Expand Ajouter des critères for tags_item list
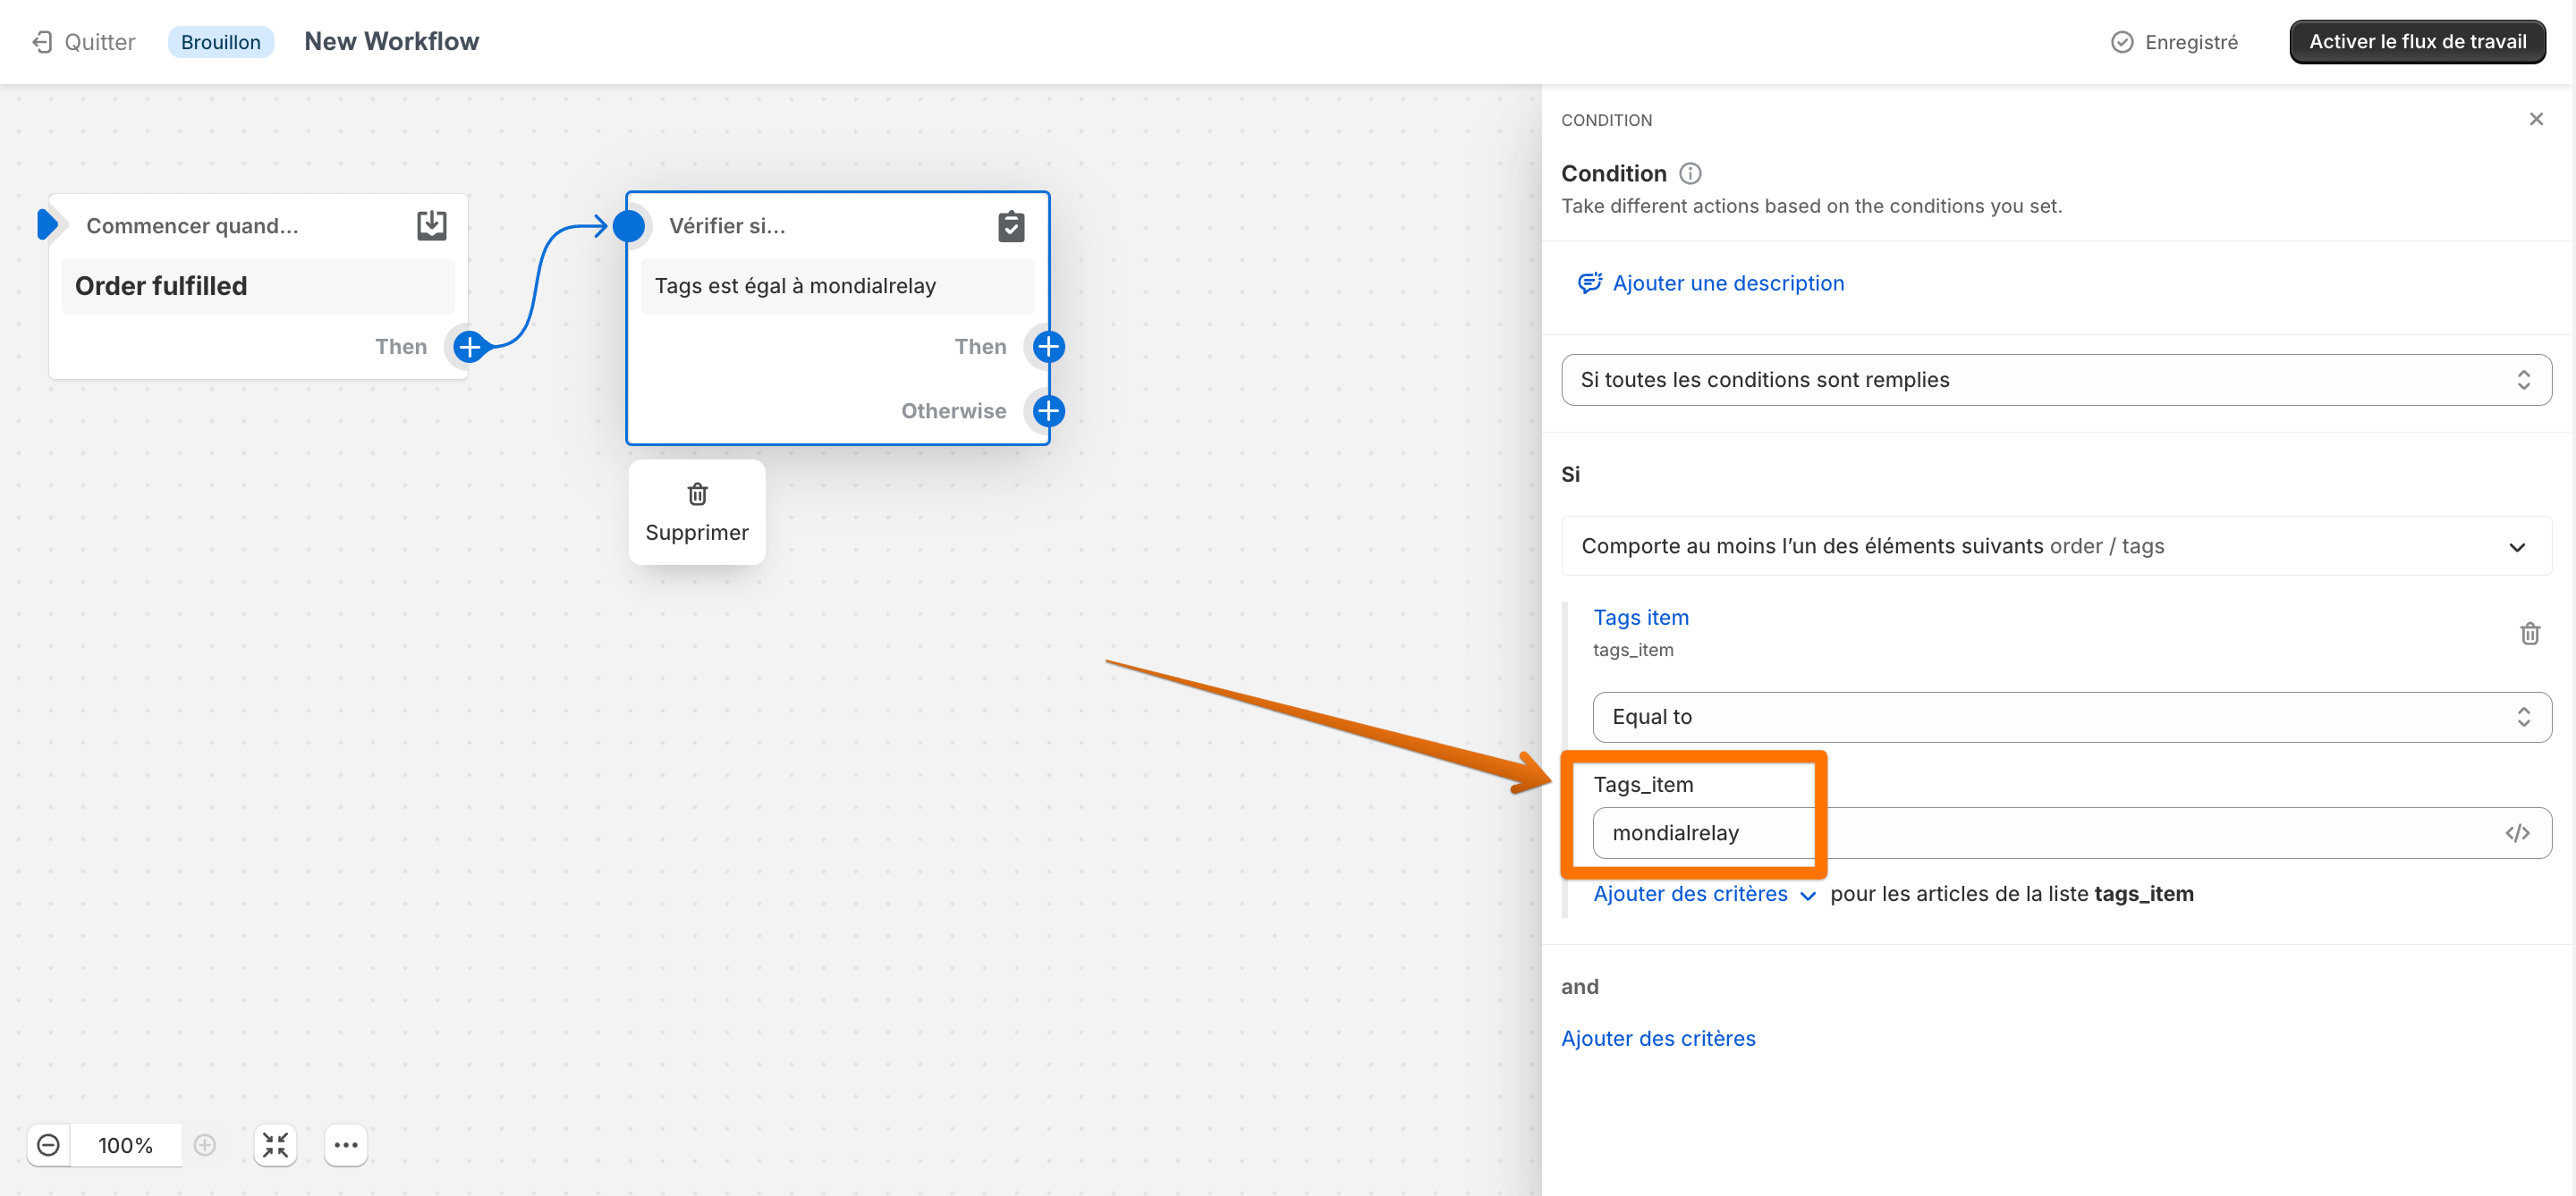2576x1196 pixels. (1703, 893)
